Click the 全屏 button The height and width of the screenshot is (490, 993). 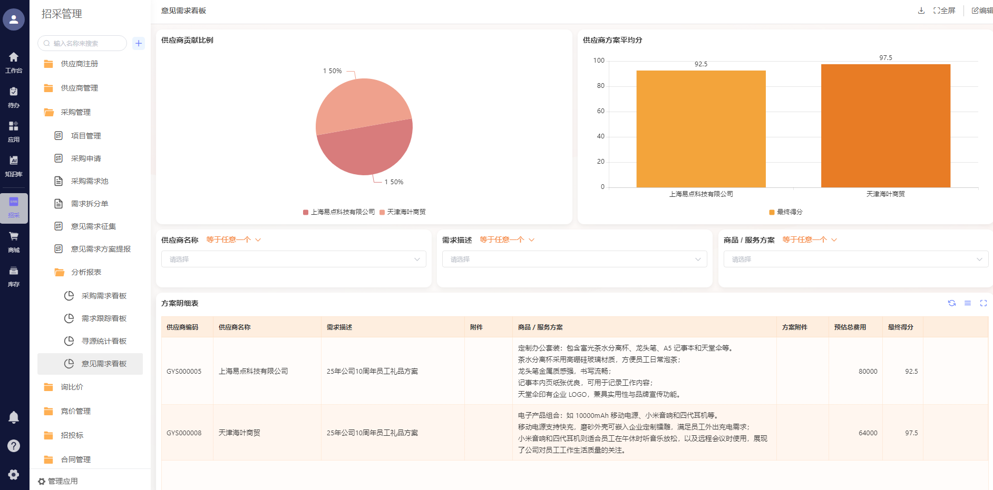coord(944,11)
